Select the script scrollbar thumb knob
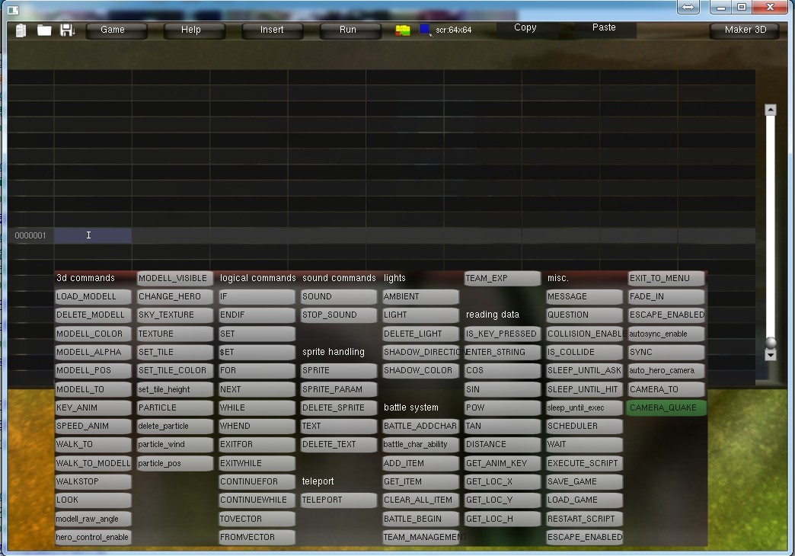Screen dimensions: 795x556 pos(771,343)
